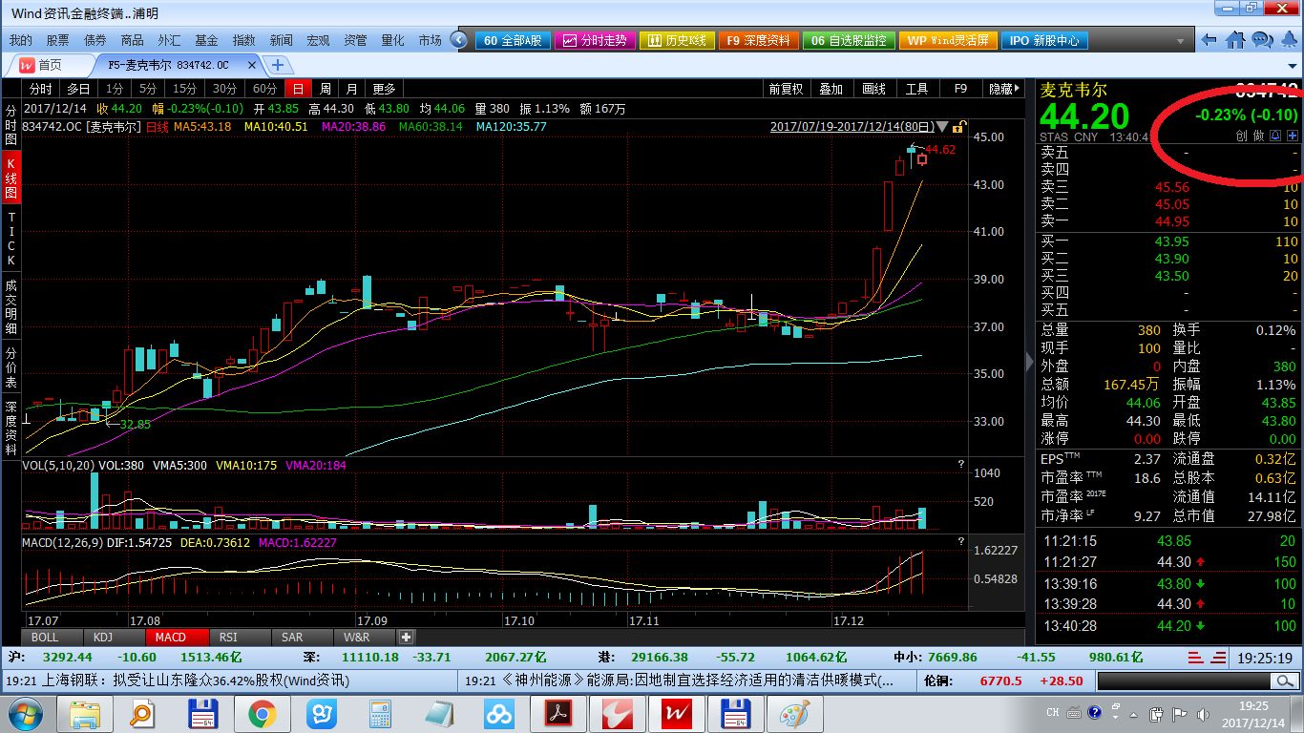The height and width of the screenshot is (733, 1304).
Task: Switch to 分时图 side tab
Action: pos(11,124)
